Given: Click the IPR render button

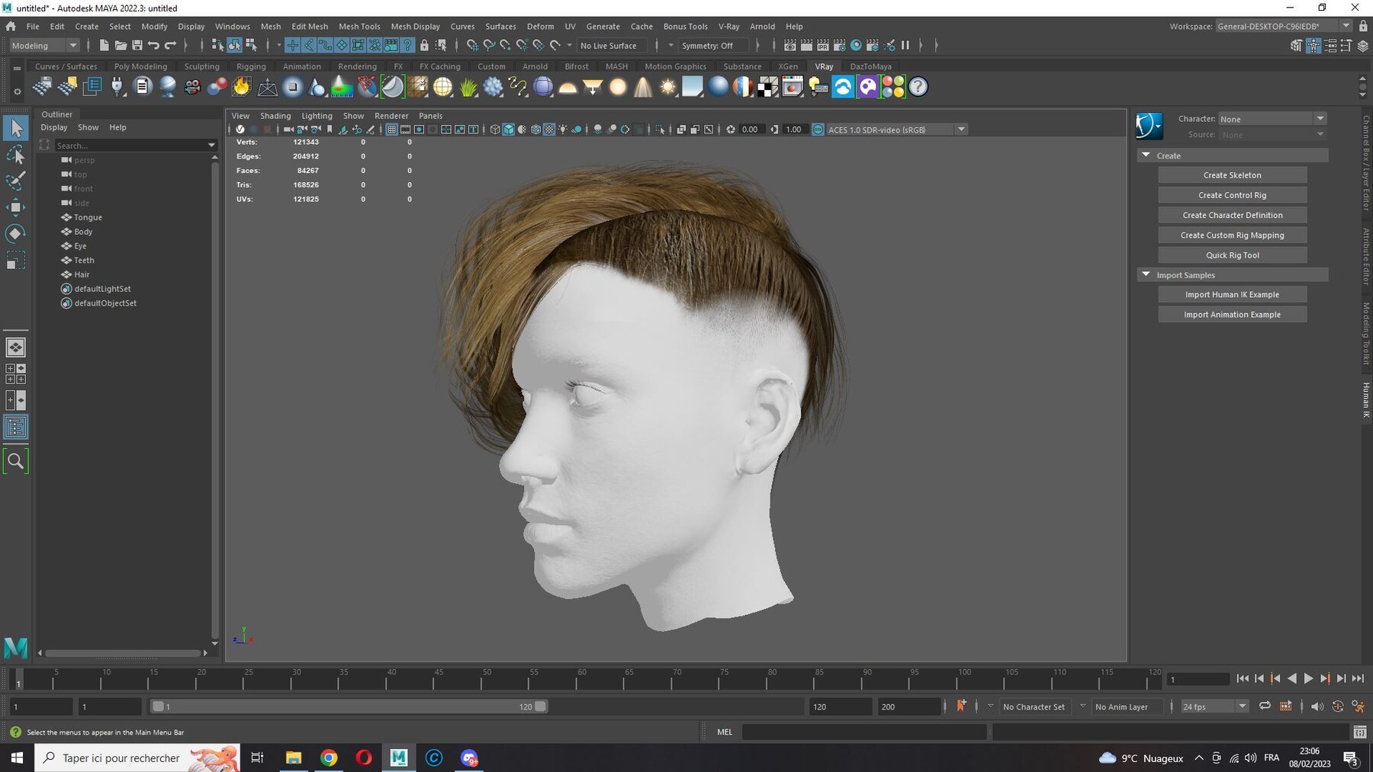Looking at the screenshot, I should 822,46.
